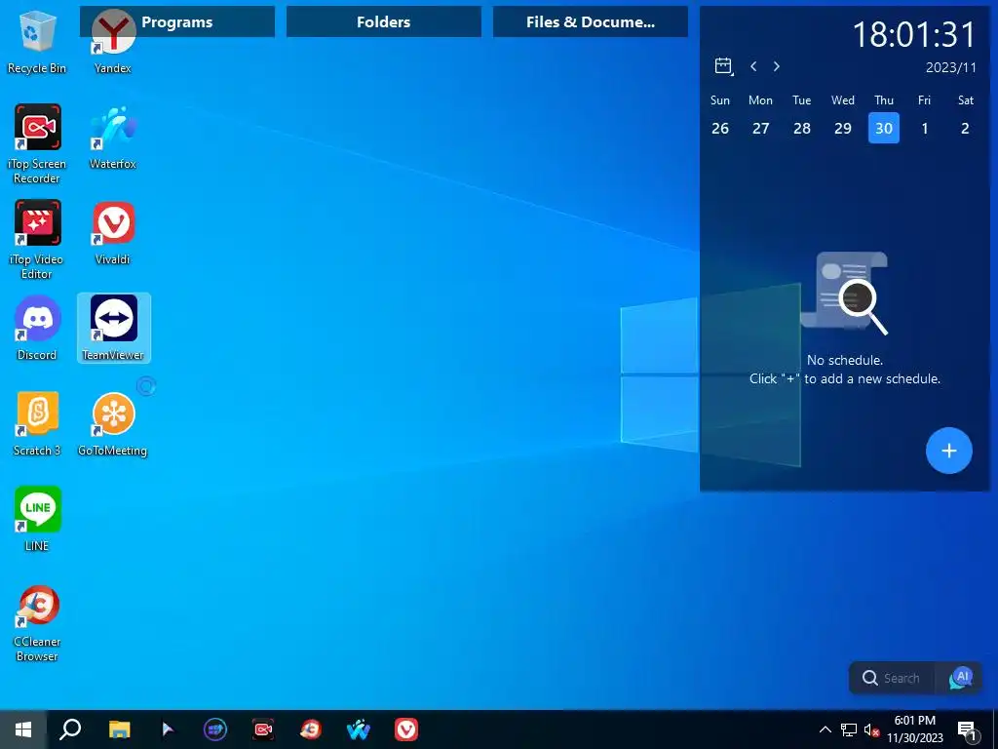Open the AI chat assistant icon
This screenshot has height=749, width=998.
(x=960, y=678)
